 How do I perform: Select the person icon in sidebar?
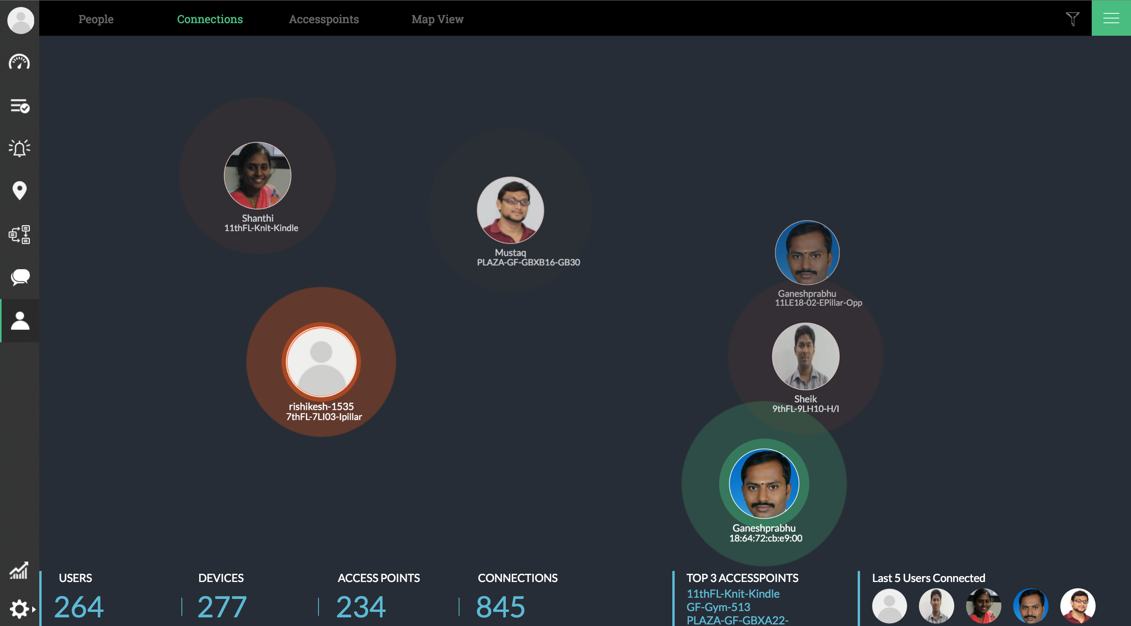point(19,321)
